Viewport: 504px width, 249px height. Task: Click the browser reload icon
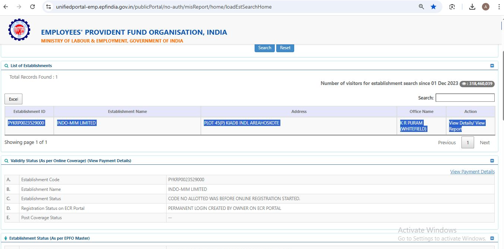click(x=32, y=7)
